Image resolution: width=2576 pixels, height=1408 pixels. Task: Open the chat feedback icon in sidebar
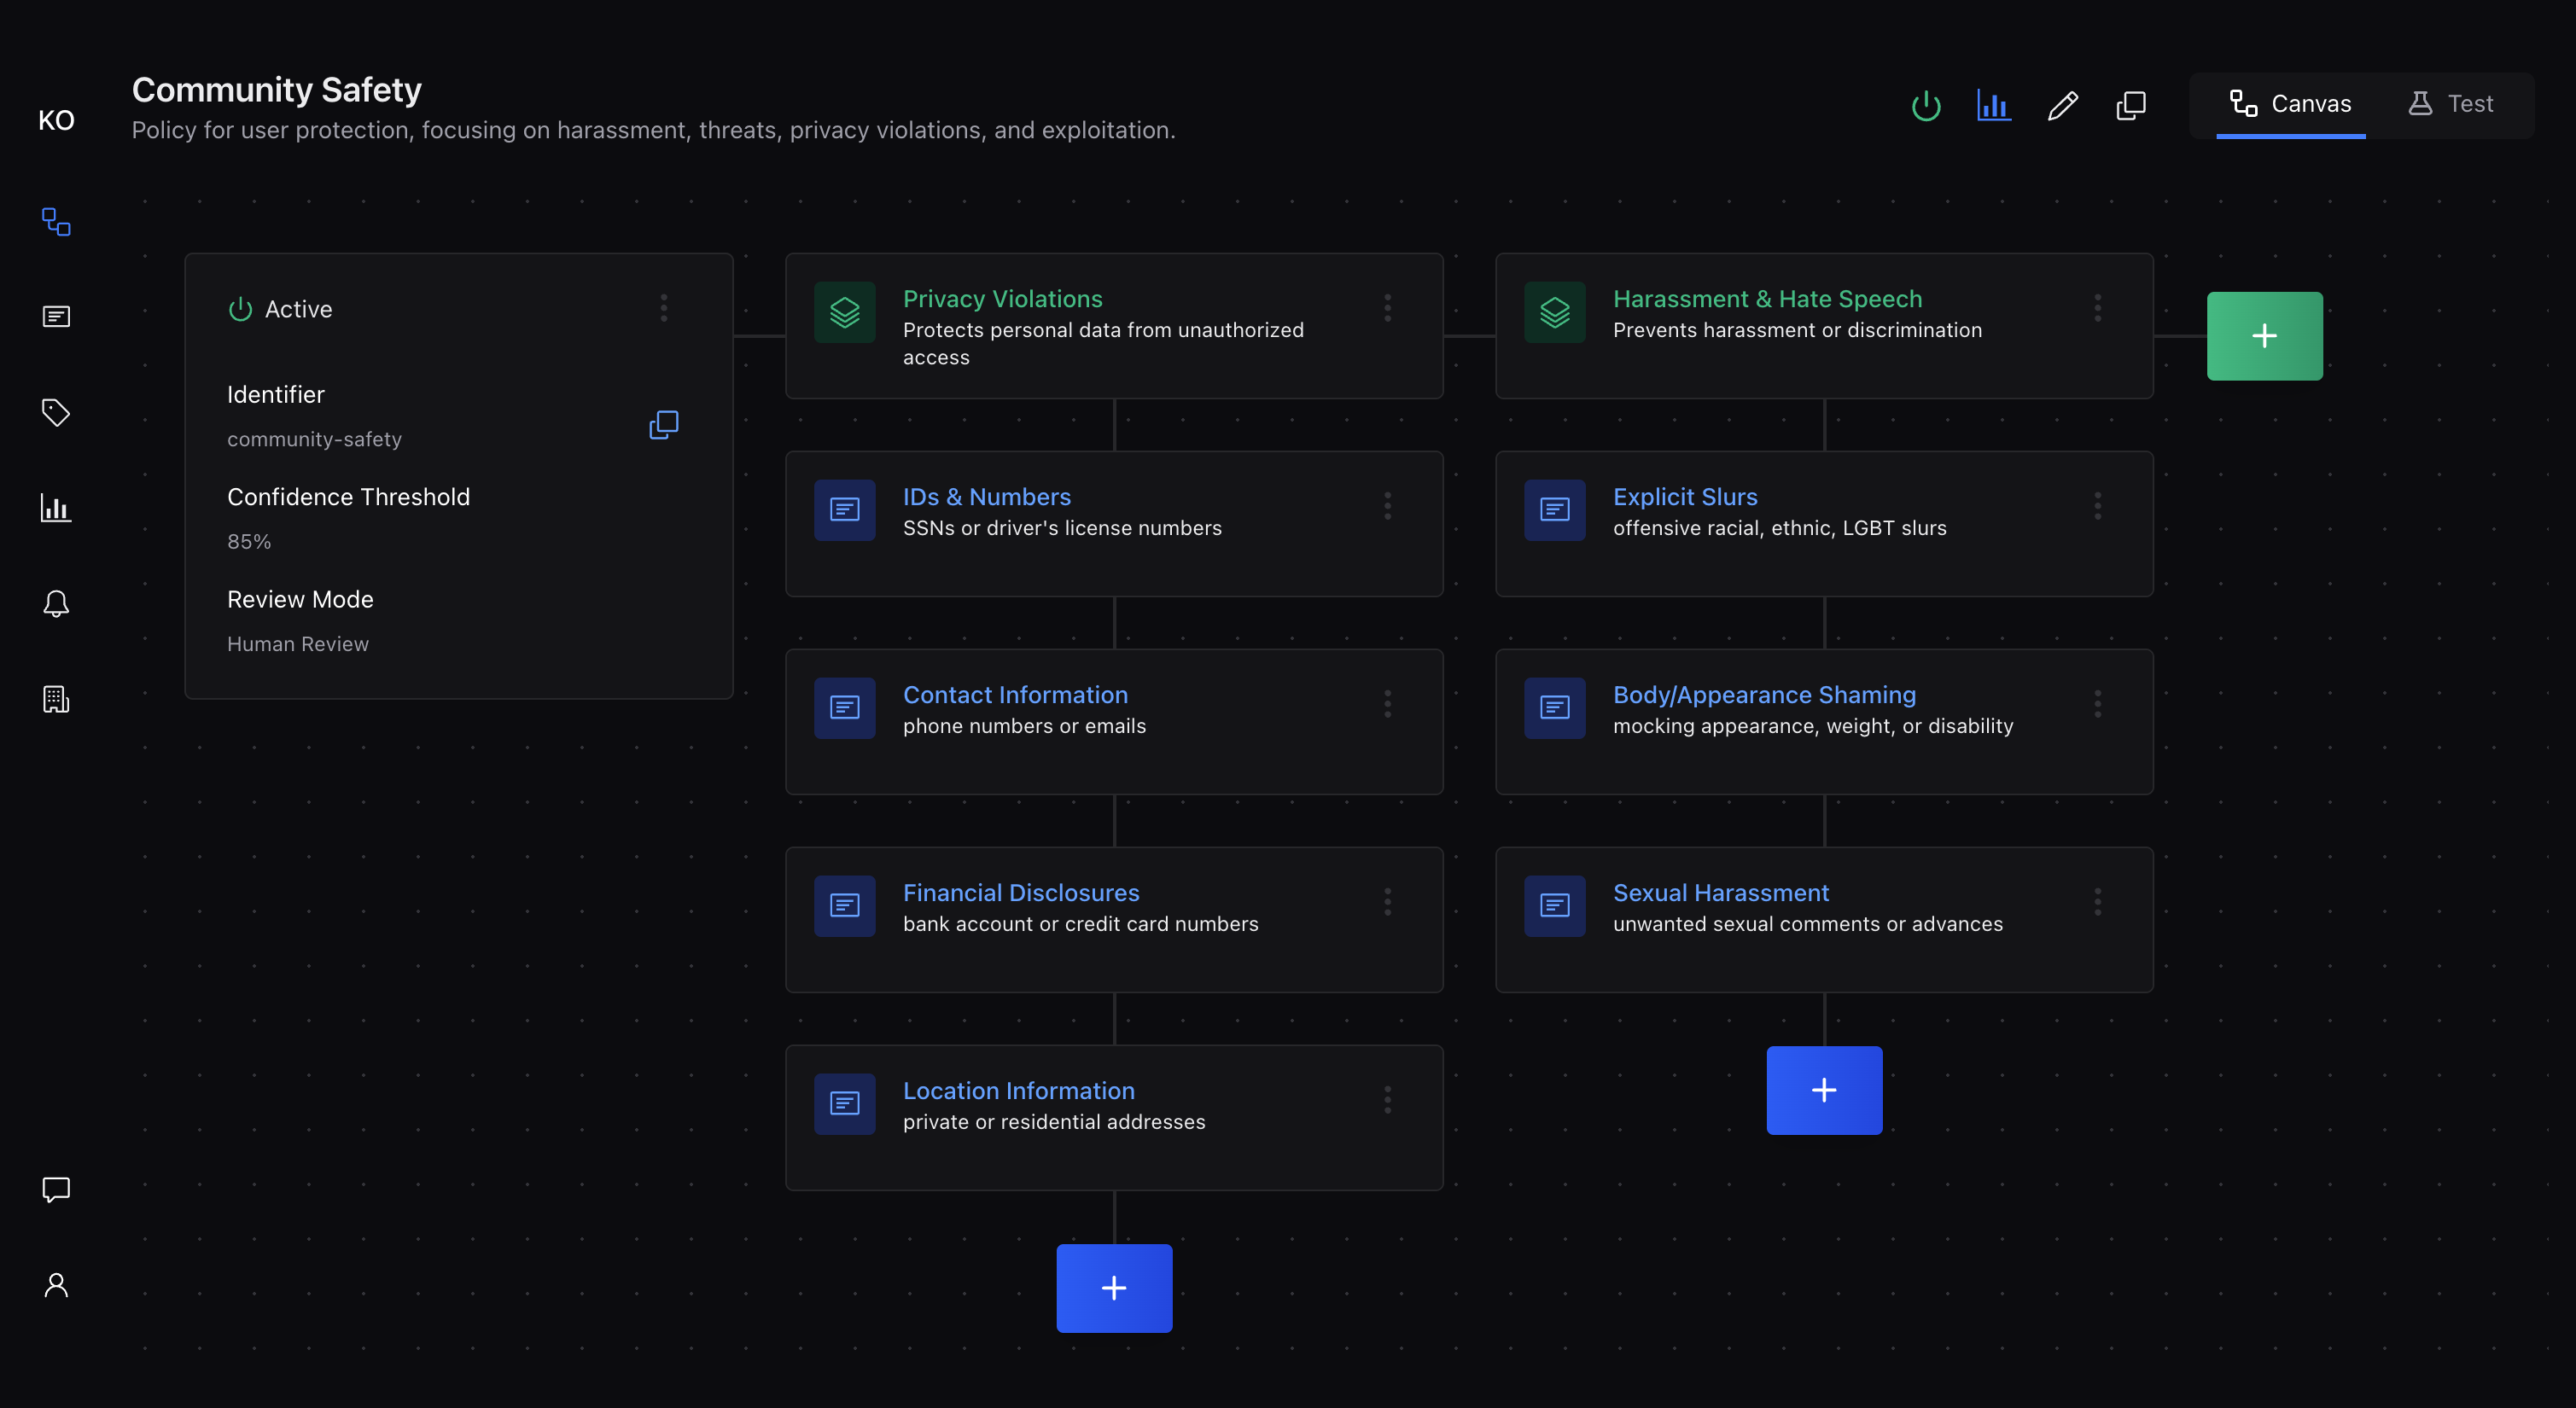tap(56, 1189)
